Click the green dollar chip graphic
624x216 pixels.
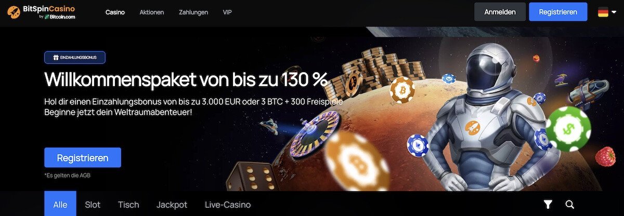click(568, 129)
